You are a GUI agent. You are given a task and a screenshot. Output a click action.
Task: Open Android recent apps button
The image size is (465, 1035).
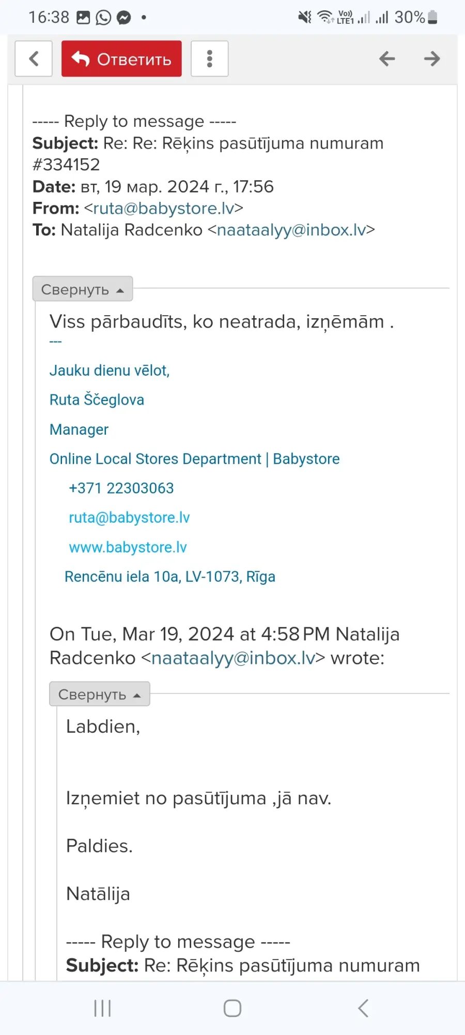102,1008
